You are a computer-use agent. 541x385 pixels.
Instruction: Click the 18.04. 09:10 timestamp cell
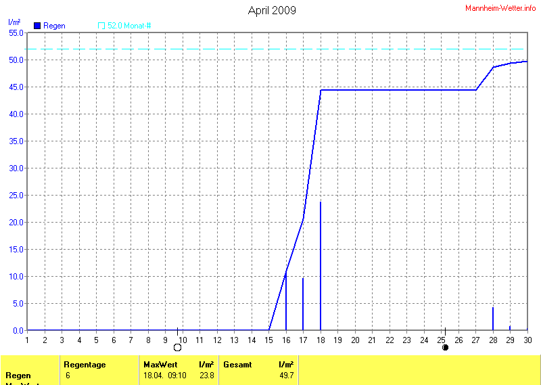[163, 375]
